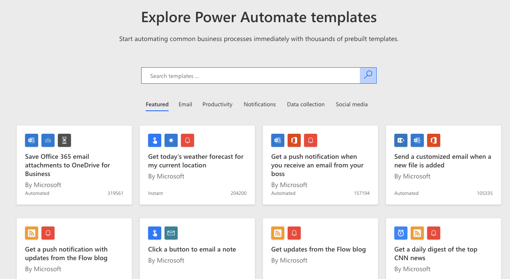Viewport: 510px width, 279px height.
Task: Click inside the template search field
Action: click(250, 75)
